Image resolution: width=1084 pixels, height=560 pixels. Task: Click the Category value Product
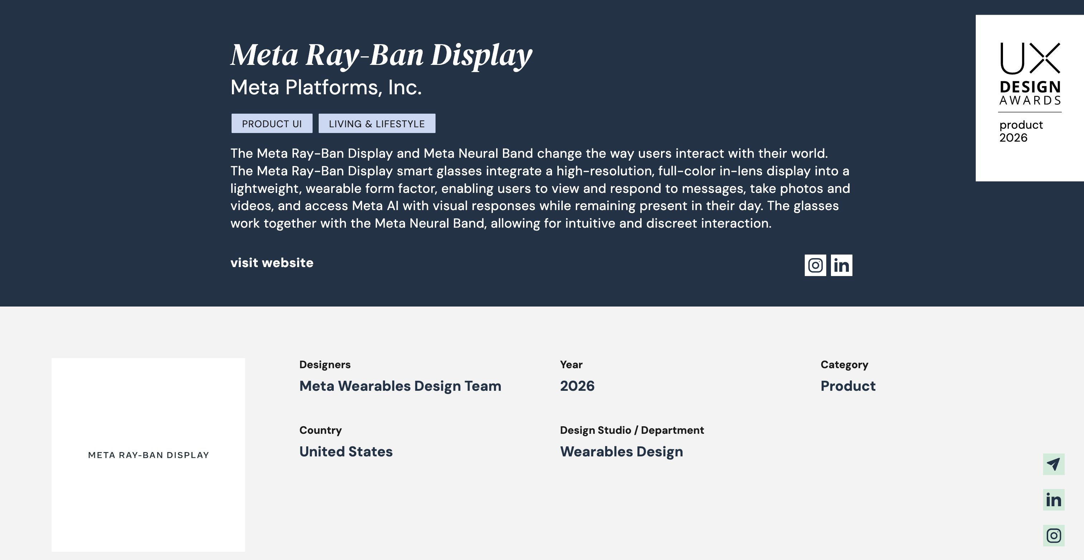[848, 386]
